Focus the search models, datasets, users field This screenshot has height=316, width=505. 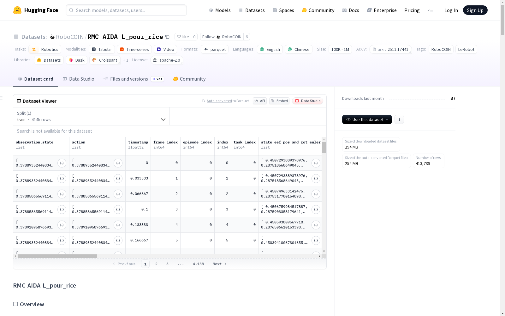tap(126, 10)
